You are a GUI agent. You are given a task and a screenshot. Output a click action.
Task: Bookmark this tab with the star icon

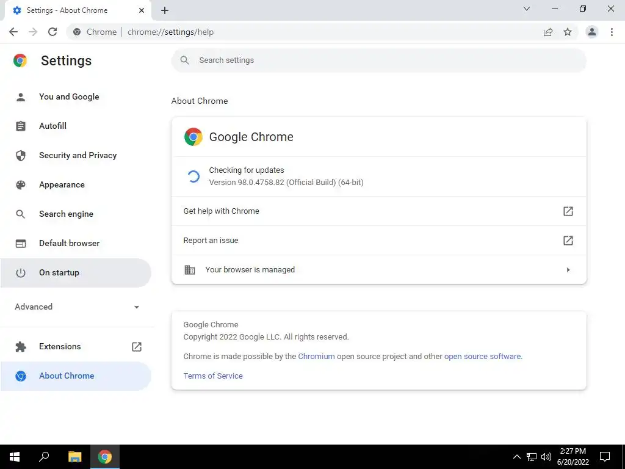pyautogui.click(x=568, y=32)
